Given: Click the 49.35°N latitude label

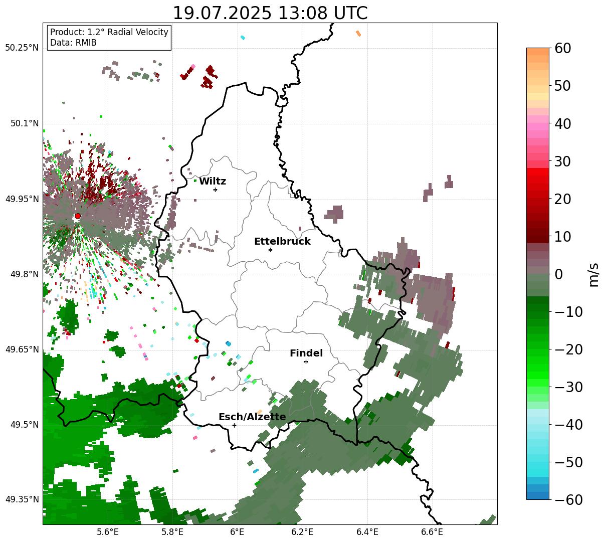Looking at the screenshot, I should coord(22,499).
